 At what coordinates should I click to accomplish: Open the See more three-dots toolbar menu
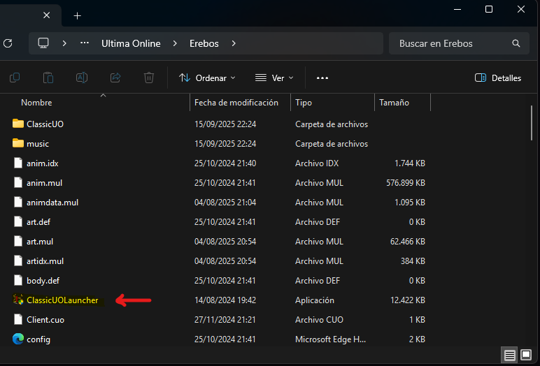322,78
